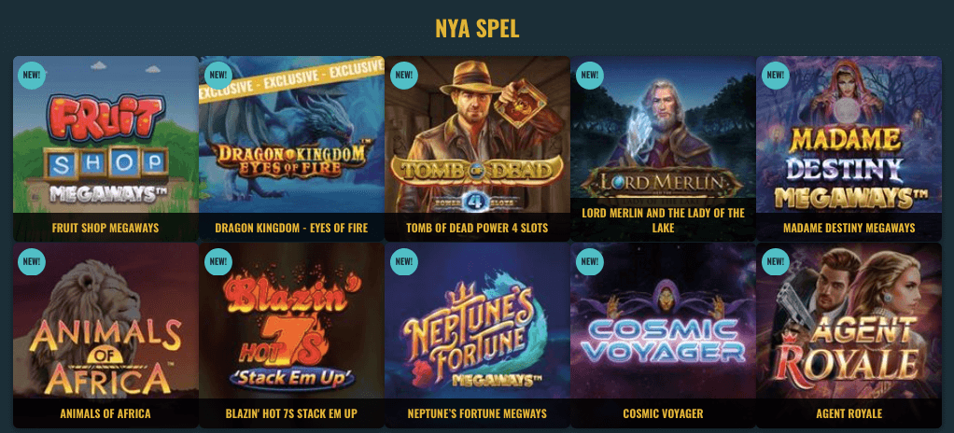Launch Blazin' Hot 7s Stack Em Up
Image resolution: width=954 pixels, height=433 pixels.
tap(291, 335)
